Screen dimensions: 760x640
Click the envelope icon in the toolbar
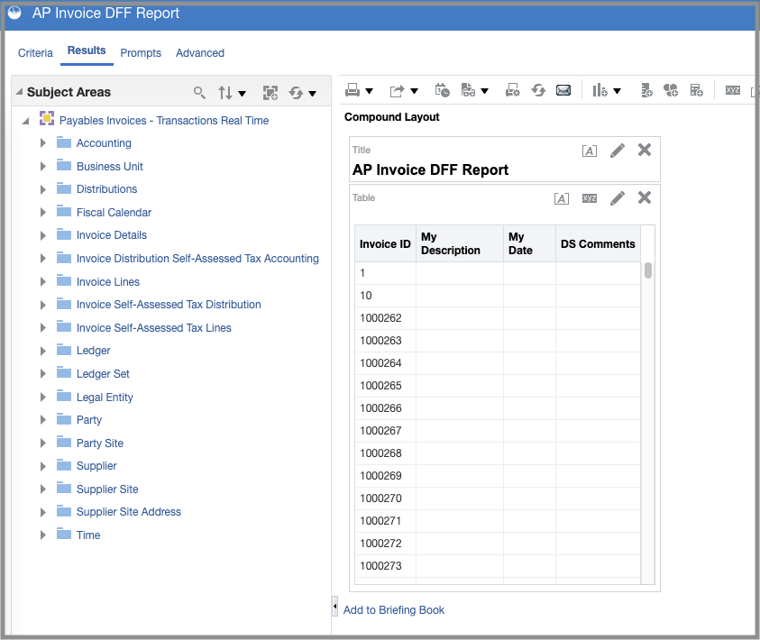click(563, 90)
